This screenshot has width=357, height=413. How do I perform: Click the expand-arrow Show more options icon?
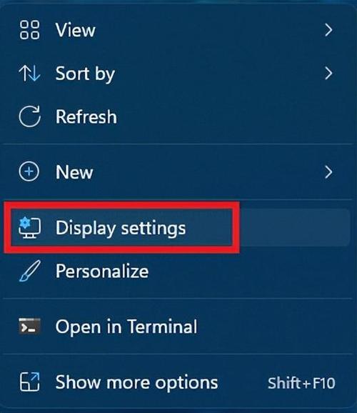tap(29, 382)
